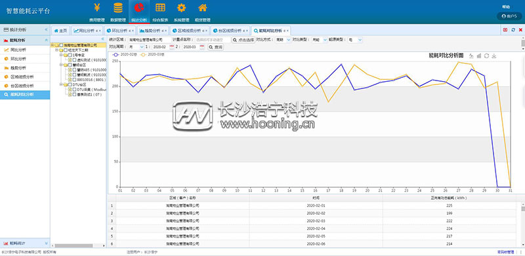The image size is (525, 256).
Task: Open calendar picker for period 1 date
Action: (172, 47)
